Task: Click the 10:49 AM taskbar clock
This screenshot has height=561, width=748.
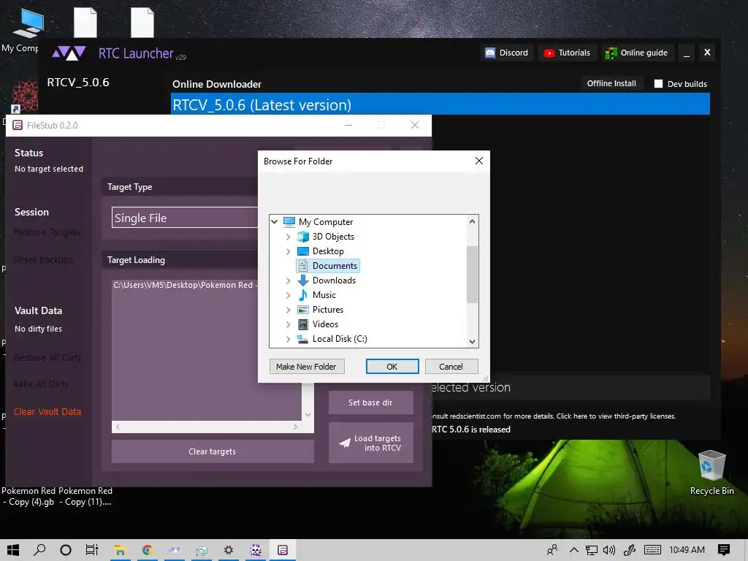Action: point(687,550)
